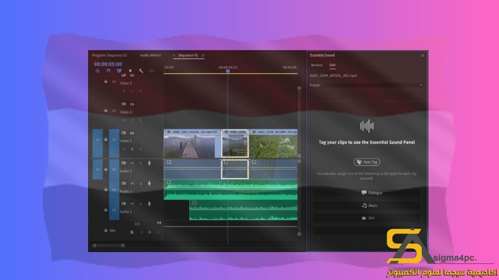Image resolution: width=499 pixels, height=280 pixels.
Task: Mute the Audio 3 track
Action: pyautogui.click(x=132, y=204)
